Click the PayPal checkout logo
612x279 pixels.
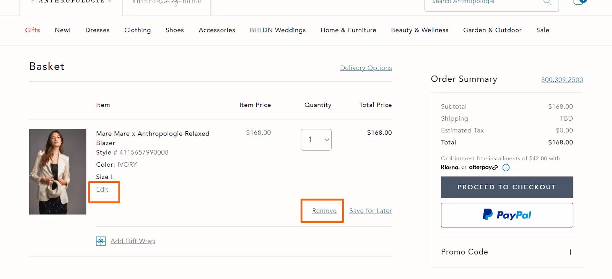pyautogui.click(x=507, y=214)
